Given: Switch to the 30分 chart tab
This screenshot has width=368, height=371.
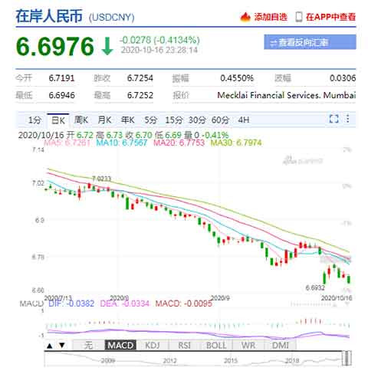Looking at the screenshot, I should point(197,120).
